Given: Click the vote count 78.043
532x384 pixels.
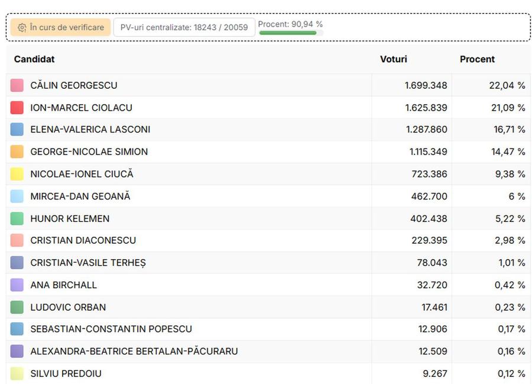Looking at the screenshot, I should 432,263.
